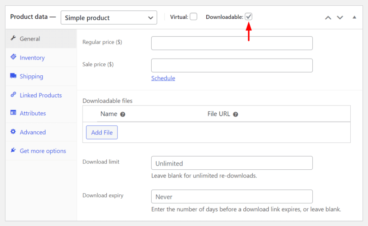
Task: Click the Add File button
Action: (x=102, y=132)
